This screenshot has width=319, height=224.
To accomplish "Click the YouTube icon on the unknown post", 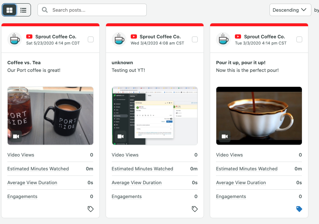I will click(x=134, y=36).
